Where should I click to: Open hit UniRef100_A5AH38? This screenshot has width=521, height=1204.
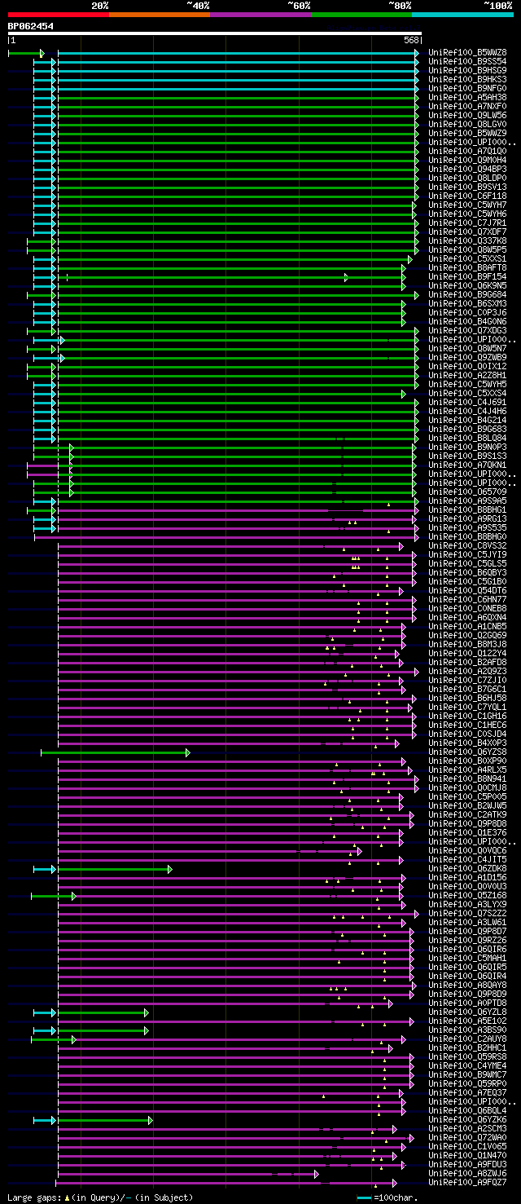click(467, 97)
